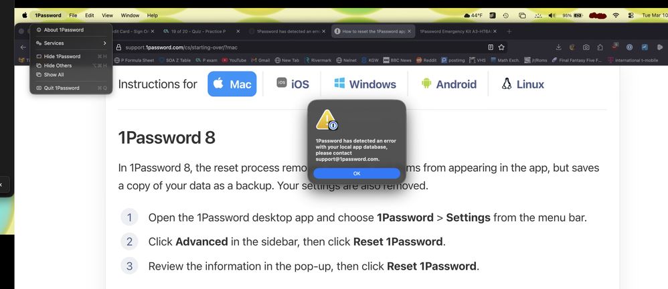The width and height of the screenshot is (668, 289).
Task: Open the File menu in menu bar
Action: pyautogui.click(x=73, y=15)
